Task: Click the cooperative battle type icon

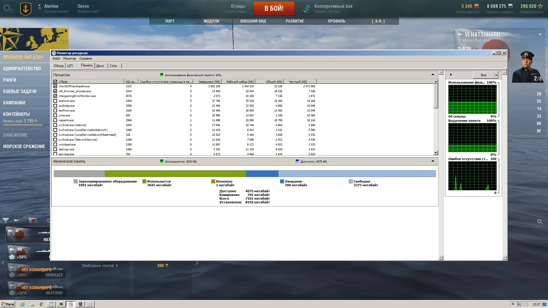Action: (x=307, y=9)
